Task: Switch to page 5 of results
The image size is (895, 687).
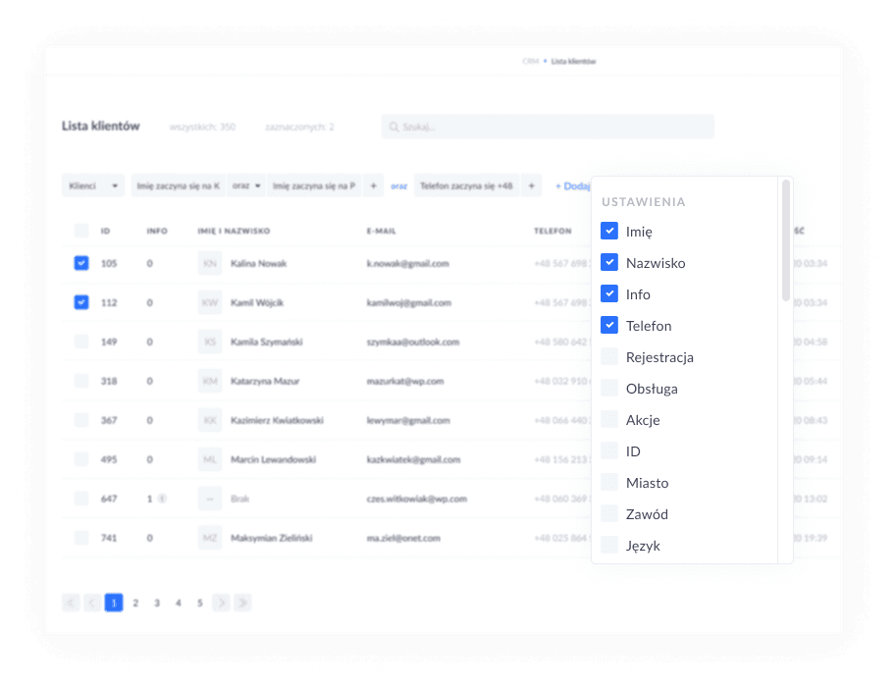Action: 199,603
